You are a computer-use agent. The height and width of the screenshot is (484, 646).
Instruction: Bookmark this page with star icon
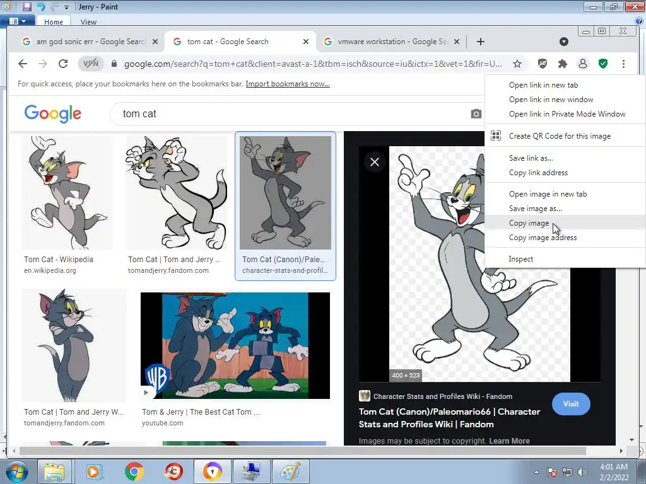[517, 64]
